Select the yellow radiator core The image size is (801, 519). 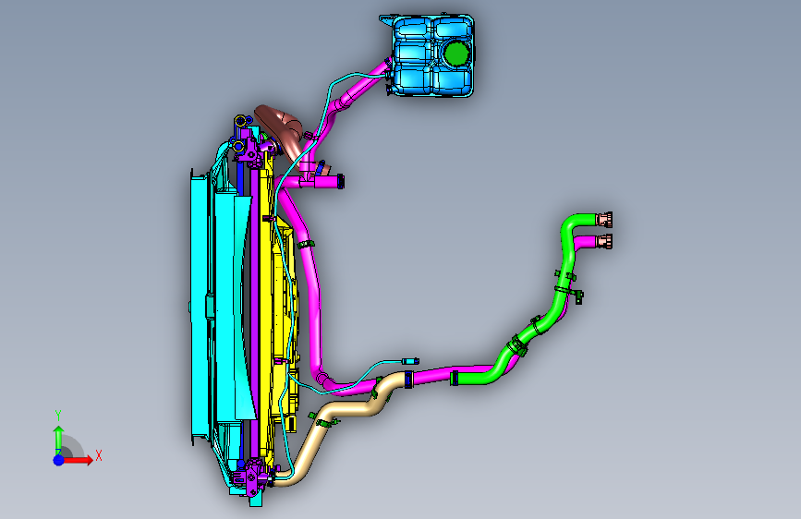click(x=265, y=311)
